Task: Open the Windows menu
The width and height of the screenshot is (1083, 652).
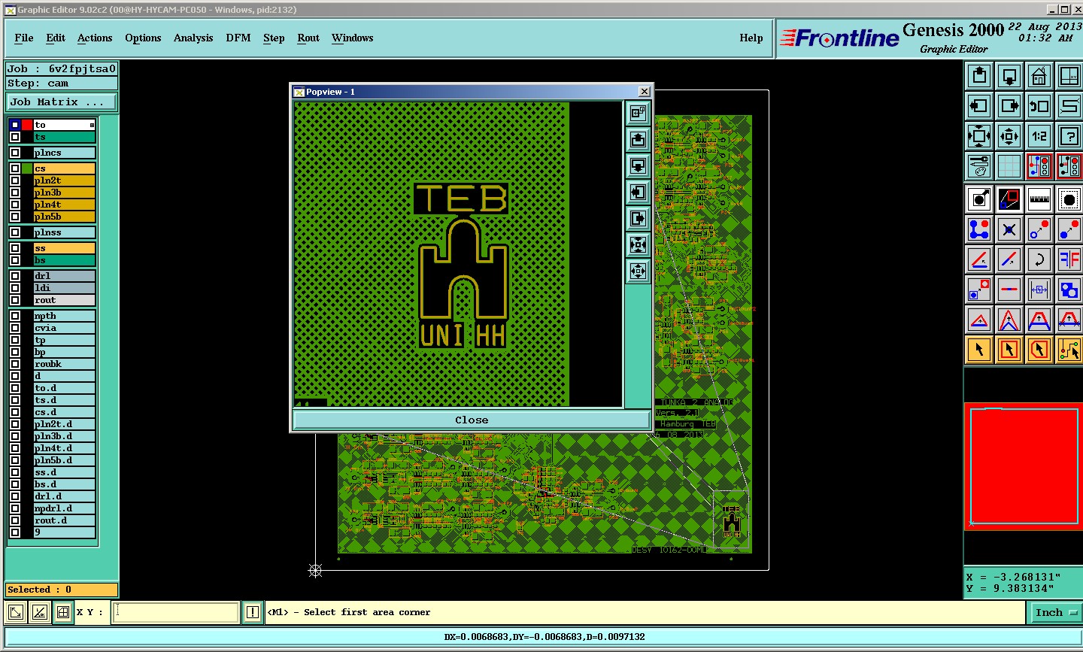Action: point(353,38)
